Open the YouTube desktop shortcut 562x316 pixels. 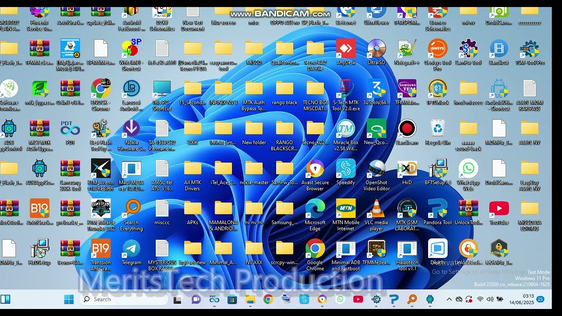click(x=499, y=212)
